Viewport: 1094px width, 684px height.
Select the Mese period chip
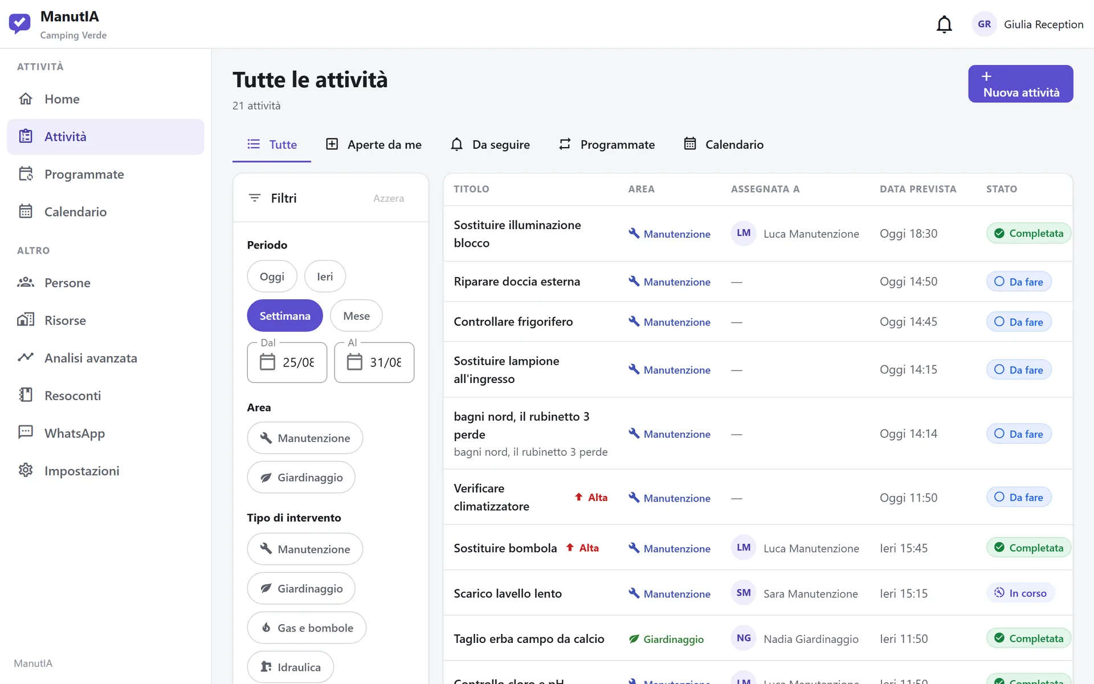(x=357, y=316)
